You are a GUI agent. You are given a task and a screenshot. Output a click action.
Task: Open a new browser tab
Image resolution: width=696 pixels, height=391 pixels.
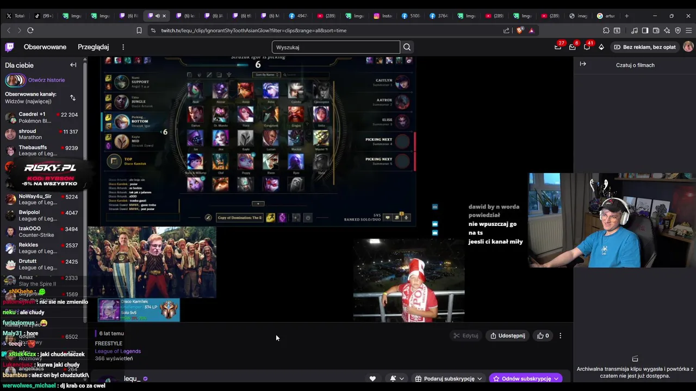(x=626, y=16)
